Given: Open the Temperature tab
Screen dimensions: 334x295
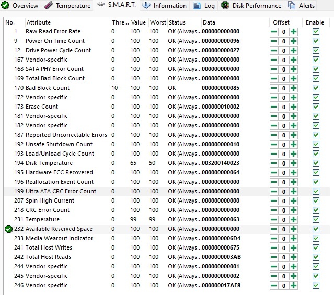Looking at the screenshot, I should (x=66, y=6).
